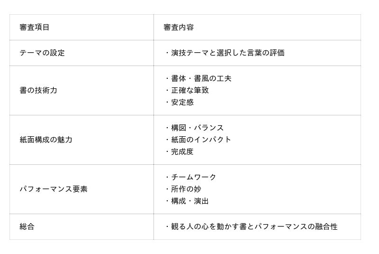
Task: Click the word 書体 in the table
Action: click(x=178, y=78)
